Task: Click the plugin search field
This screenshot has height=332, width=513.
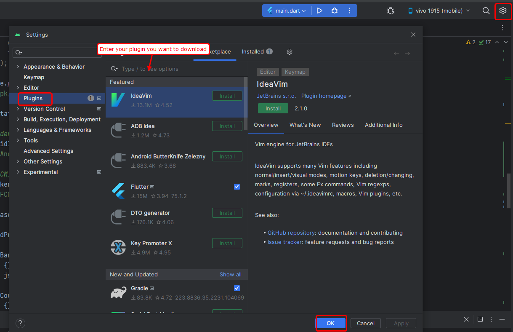Action: point(177,69)
